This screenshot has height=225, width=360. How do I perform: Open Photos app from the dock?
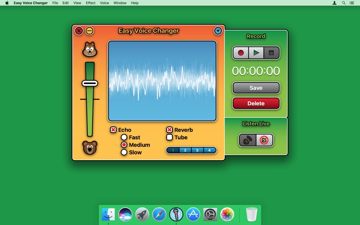227,215
